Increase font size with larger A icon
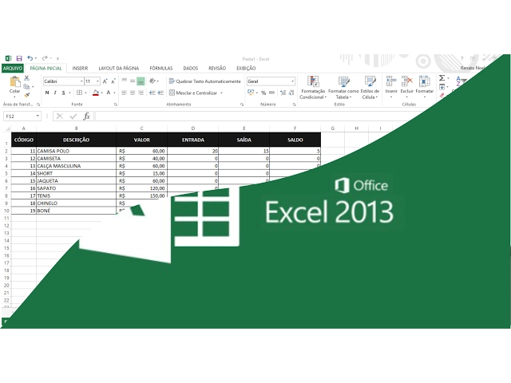The image size is (511, 383). [x=105, y=81]
